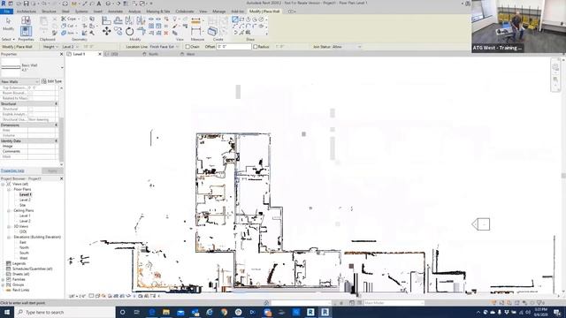566x318 pixels.
Task: Select the Modify arrow tool
Action: (8, 21)
